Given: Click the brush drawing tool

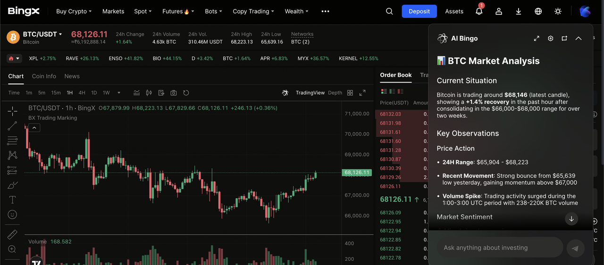Looking at the screenshot, I should point(12,185).
